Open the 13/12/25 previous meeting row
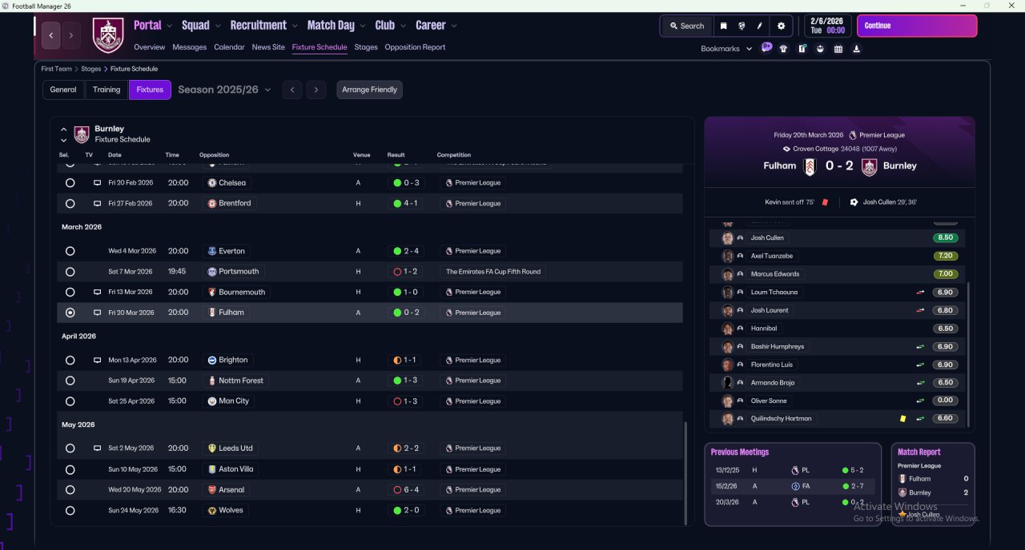Screen dimensions: 1025x550 792,470
